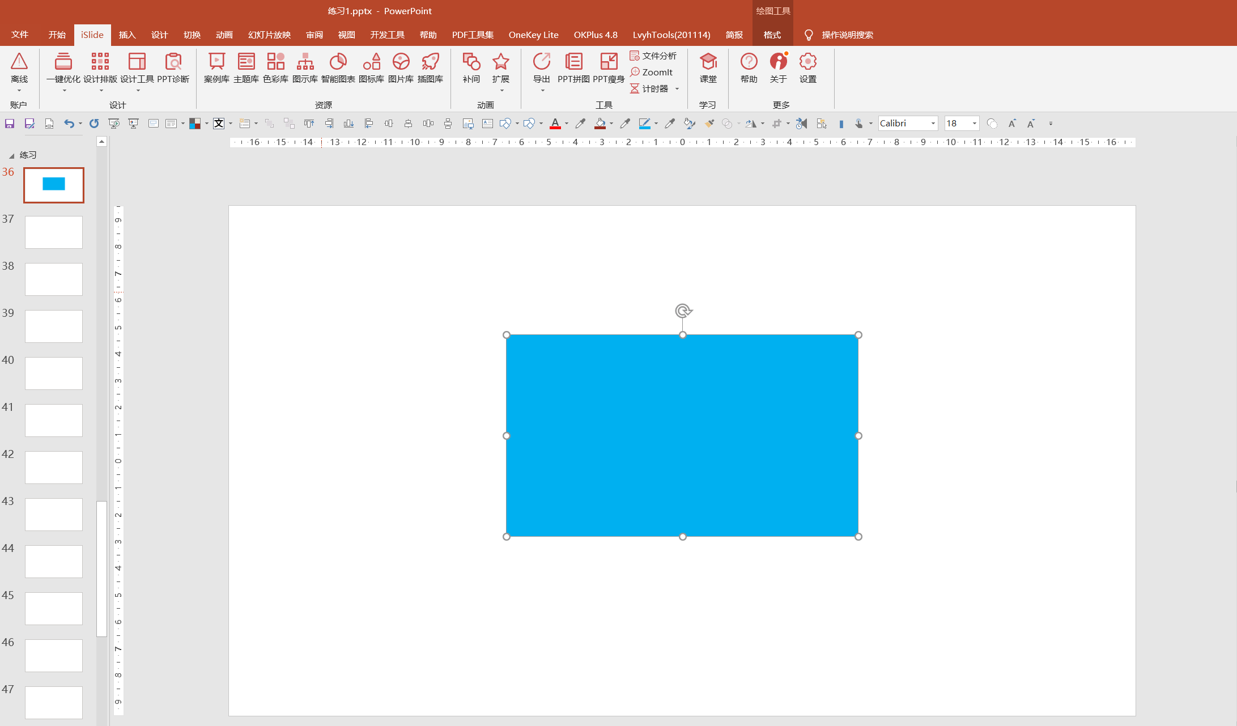Customize quick access toolbar dropdown
Image resolution: width=1237 pixels, height=726 pixels.
[1051, 124]
